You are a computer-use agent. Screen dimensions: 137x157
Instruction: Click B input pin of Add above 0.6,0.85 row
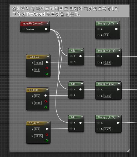click(71, 62)
